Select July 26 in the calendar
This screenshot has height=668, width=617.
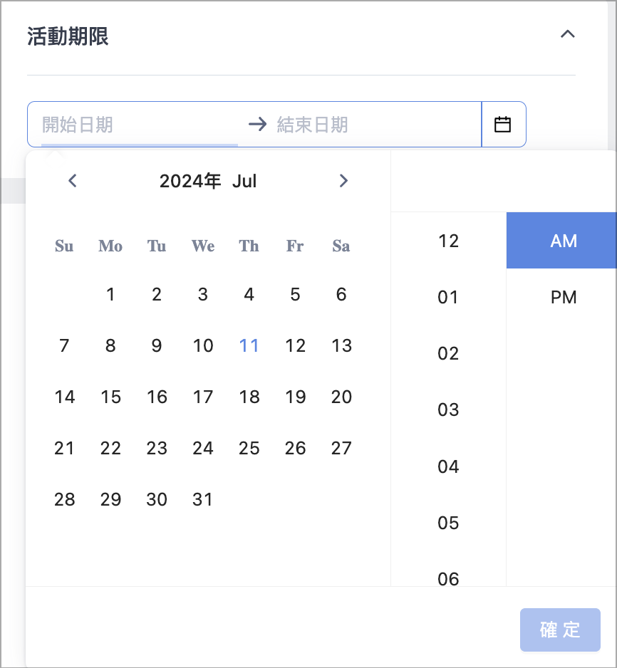click(x=295, y=448)
